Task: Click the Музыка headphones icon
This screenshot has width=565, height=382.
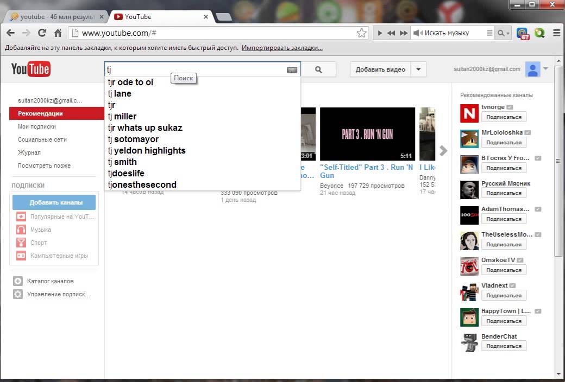Action: (x=21, y=230)
